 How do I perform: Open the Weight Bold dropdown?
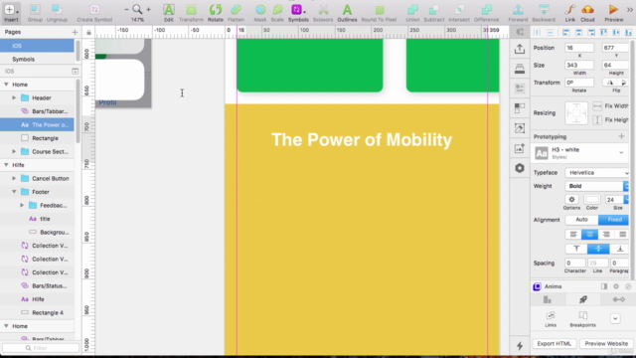tap(597, 186)
